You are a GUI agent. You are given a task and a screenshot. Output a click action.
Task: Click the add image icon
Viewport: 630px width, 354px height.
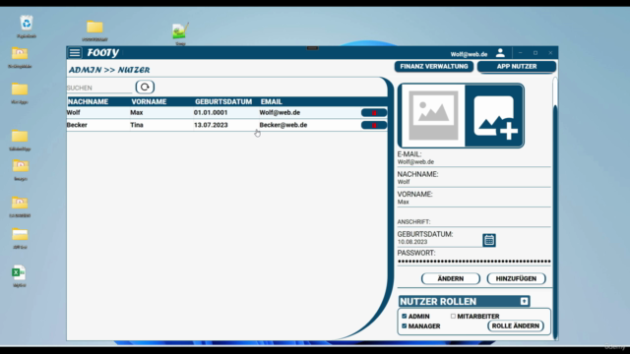pos(494,116)
